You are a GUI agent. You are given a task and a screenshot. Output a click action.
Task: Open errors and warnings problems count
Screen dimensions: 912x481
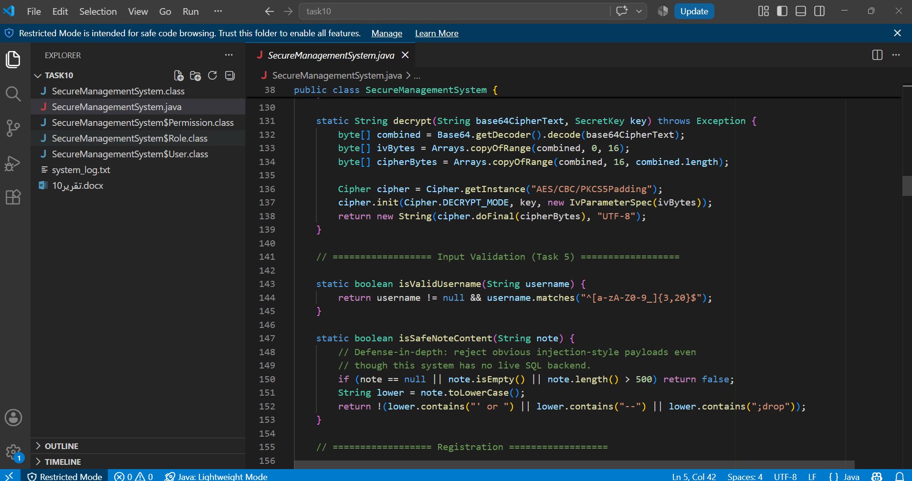pyautogui.click(x=134, y=476)
